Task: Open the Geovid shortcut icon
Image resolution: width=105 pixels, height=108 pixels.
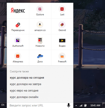Action: [x=62, y=25]
